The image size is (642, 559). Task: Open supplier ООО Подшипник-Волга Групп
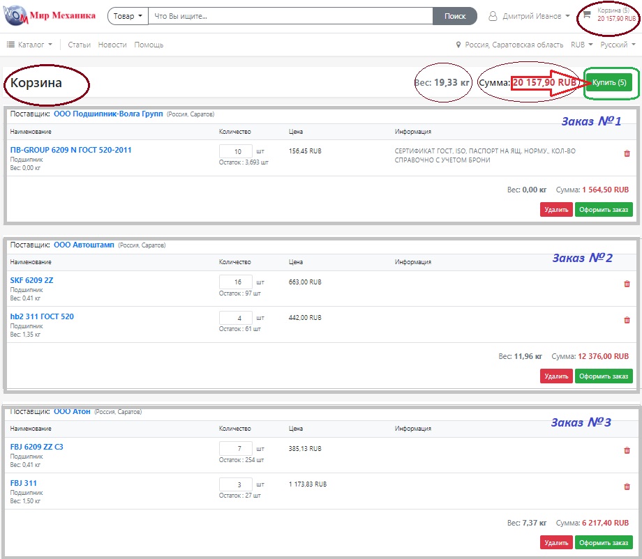point(108,114)
